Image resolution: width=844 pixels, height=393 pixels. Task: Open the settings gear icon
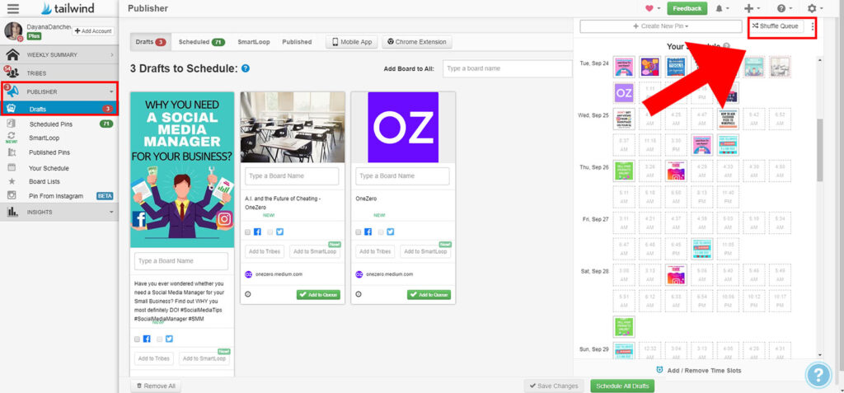812,8
